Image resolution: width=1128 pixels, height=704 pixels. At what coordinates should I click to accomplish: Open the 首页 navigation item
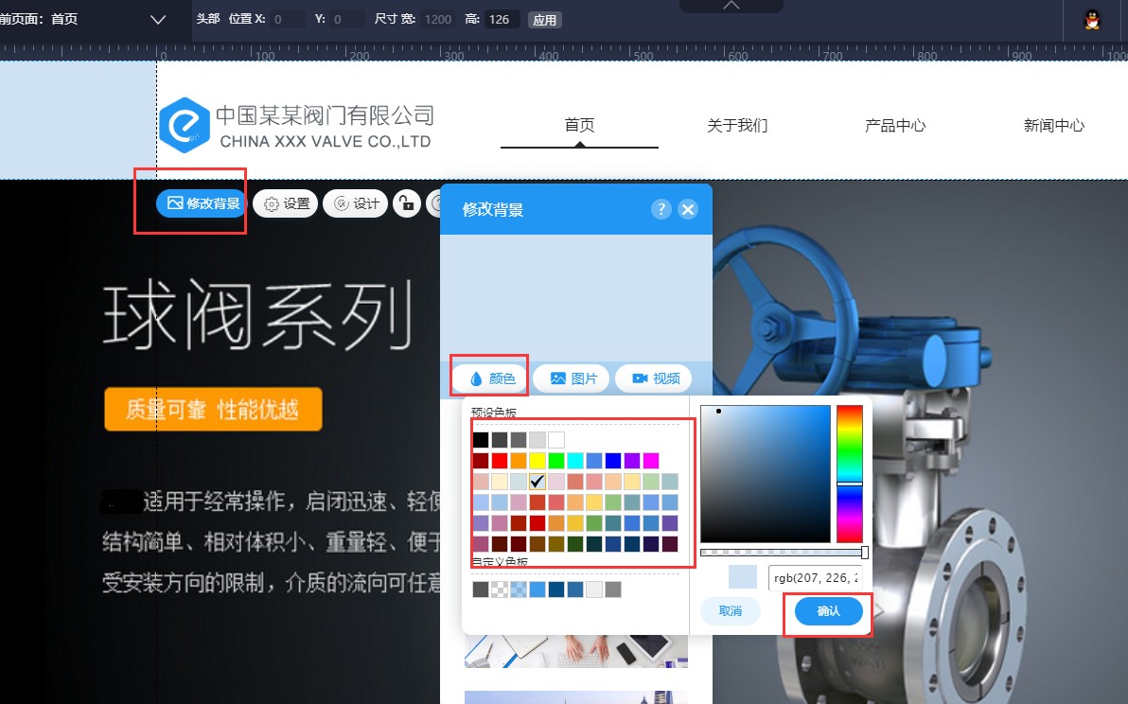tap(579, 125)
